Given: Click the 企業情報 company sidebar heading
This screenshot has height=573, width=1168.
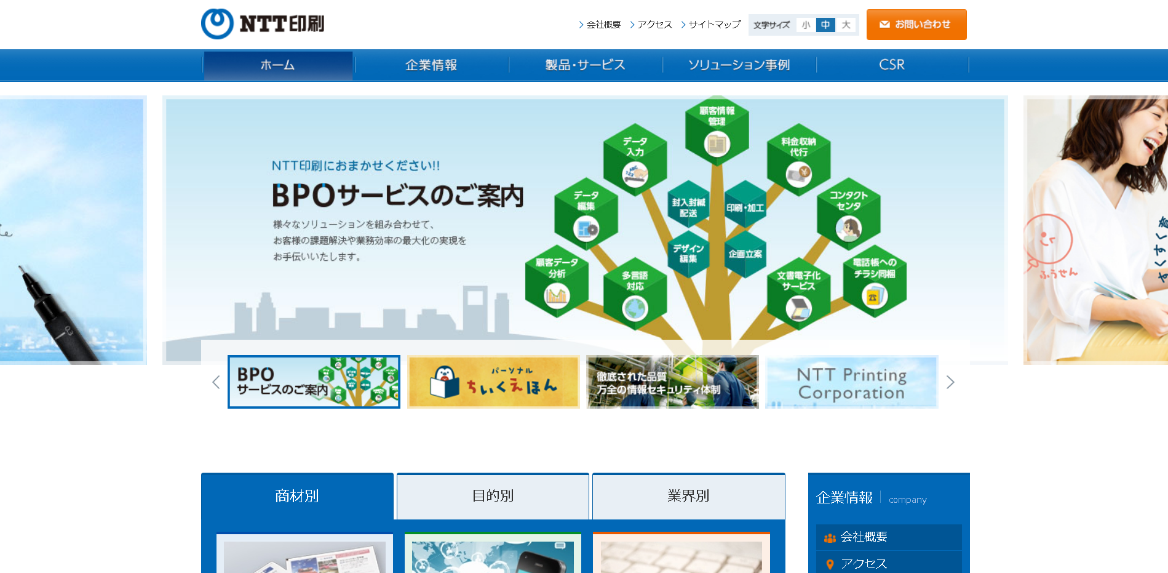Looking at the screenshot, I should click(x=871, y=497).
